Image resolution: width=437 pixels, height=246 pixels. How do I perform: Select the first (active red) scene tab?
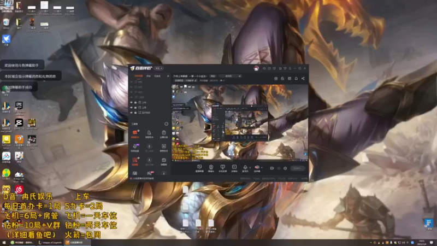(x=139, y=76)
